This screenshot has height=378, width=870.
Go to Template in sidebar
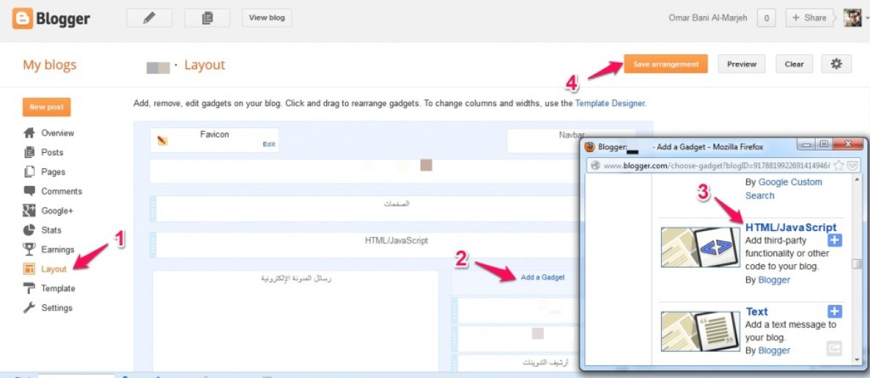pyautogui.click(x=57, y=288)
